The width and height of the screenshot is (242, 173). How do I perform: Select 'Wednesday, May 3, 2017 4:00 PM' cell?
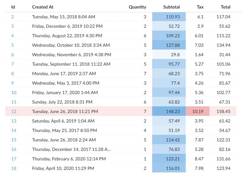click(x=72, y=83)
